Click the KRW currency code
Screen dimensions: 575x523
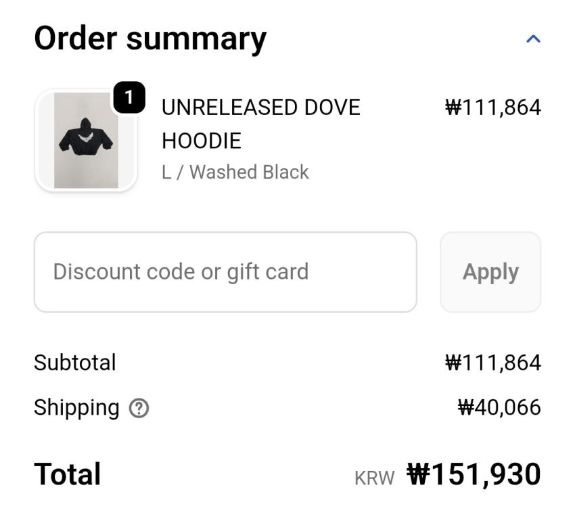tap(374, 478)
